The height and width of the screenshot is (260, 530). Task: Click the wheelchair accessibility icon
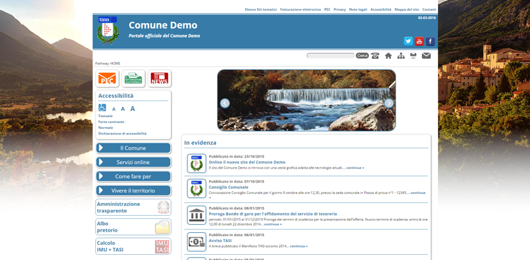(x=102, y=108)
